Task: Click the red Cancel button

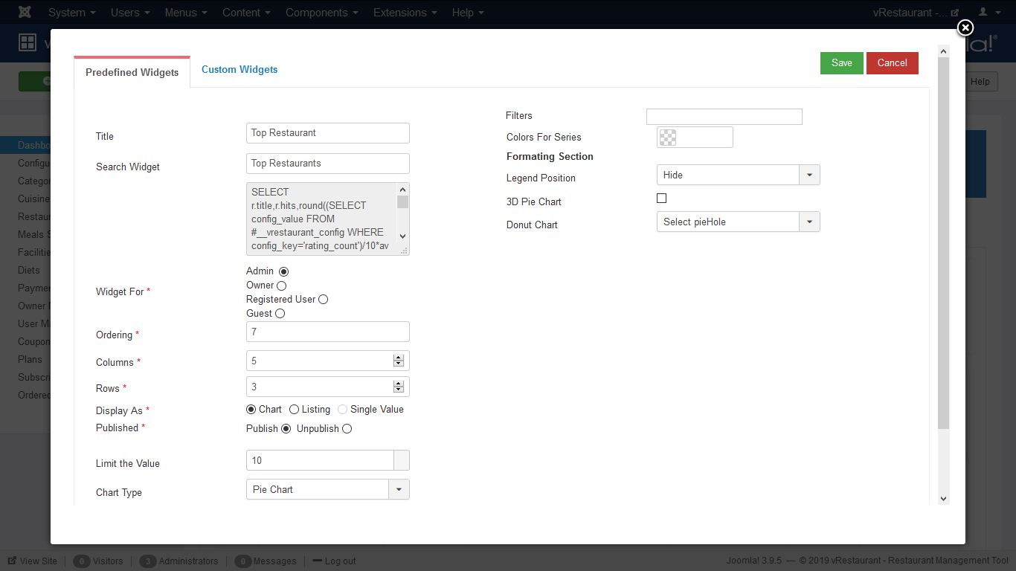Action: point(892,63)
